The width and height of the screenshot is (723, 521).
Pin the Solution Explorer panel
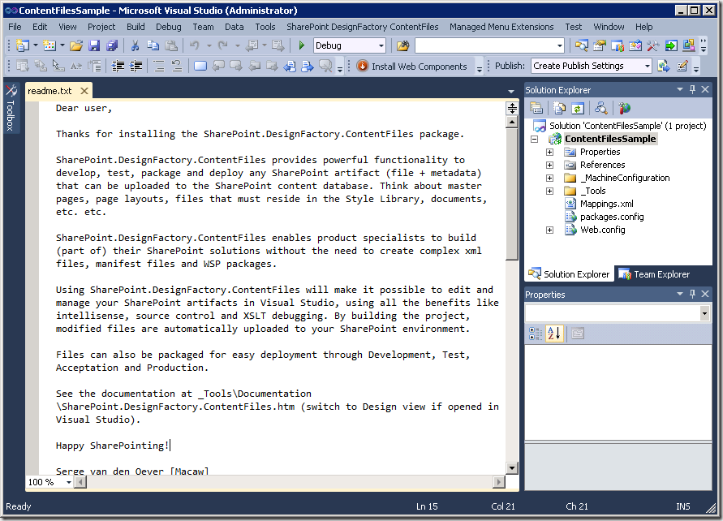pos(692,89)
